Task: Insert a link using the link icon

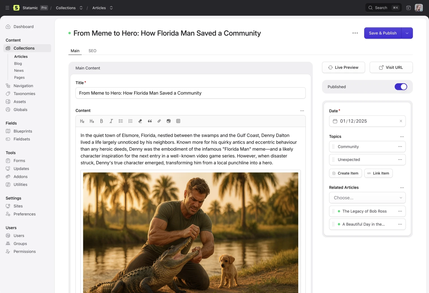Action: click(x=159, y=121)
